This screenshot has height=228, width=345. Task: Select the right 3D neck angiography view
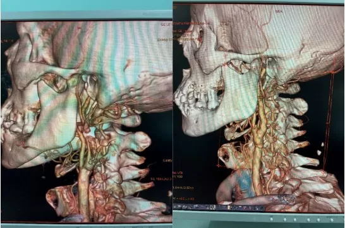coord(258,108)
